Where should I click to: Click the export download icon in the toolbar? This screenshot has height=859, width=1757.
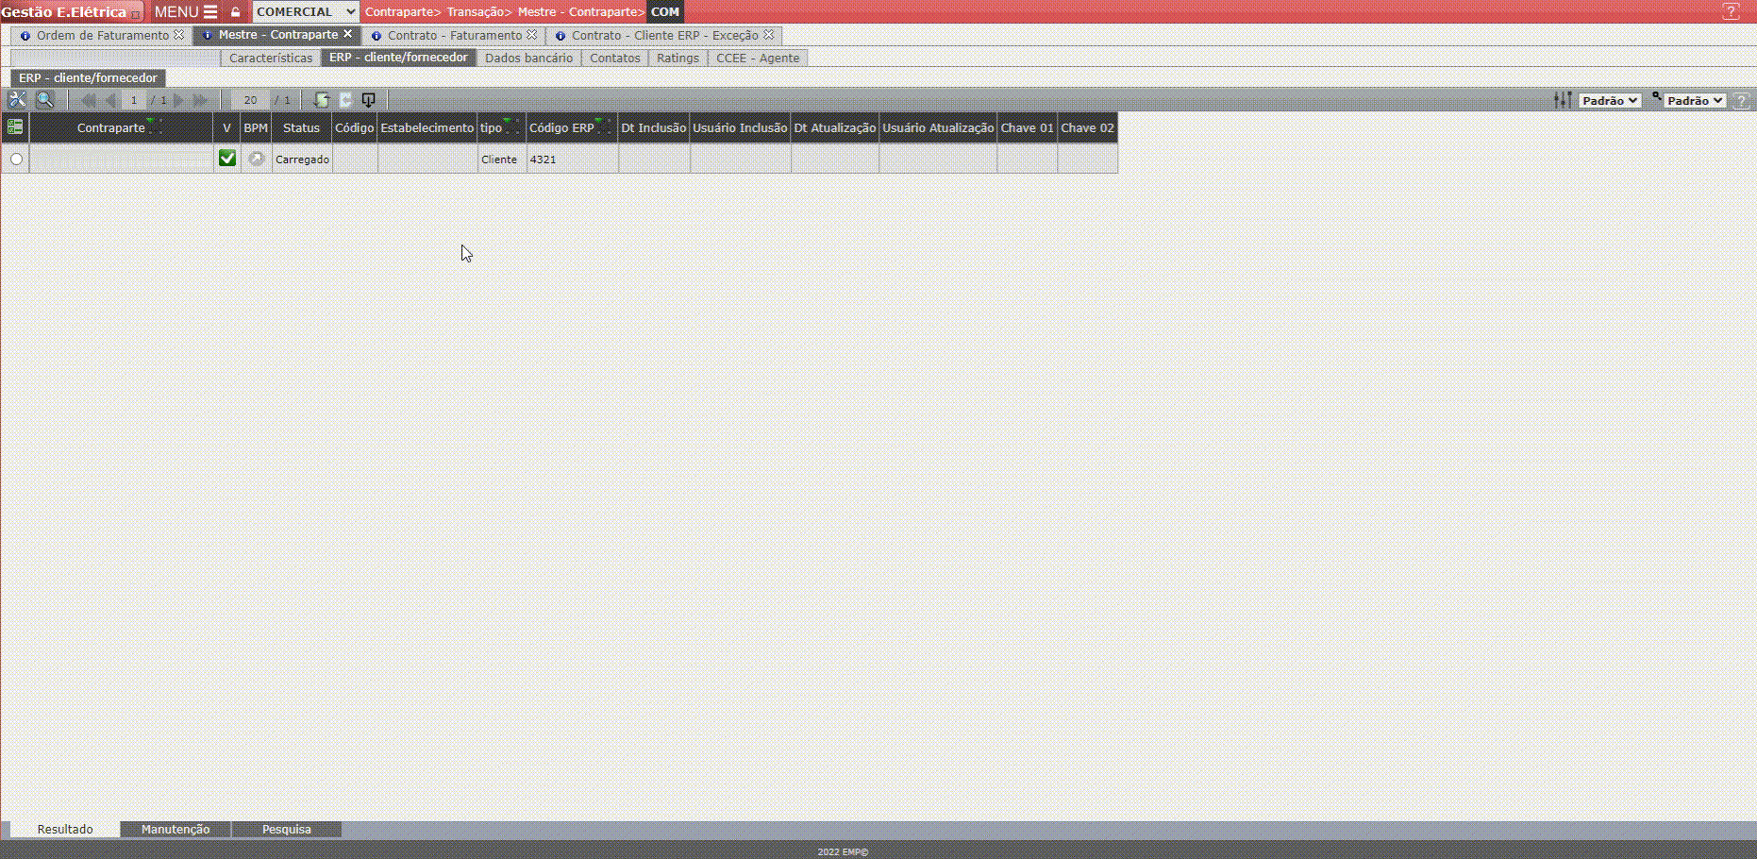tap(369, 100)
